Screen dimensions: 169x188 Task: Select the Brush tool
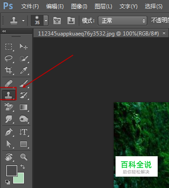pos(24,83)
